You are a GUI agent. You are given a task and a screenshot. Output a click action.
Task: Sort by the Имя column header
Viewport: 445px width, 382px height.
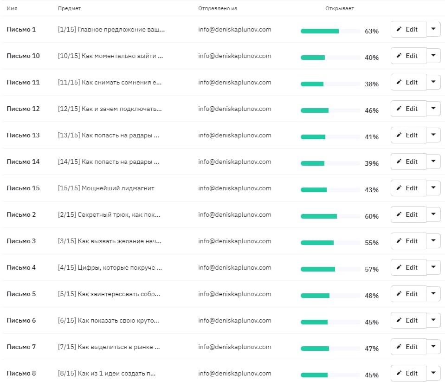[x=12, y=8]
